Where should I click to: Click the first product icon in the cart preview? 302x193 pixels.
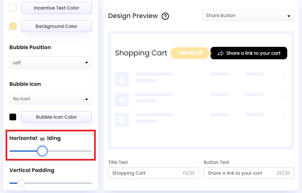coord(122,79)
